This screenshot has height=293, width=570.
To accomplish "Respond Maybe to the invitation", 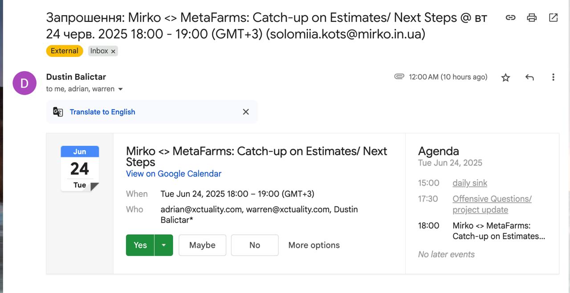I will click(x=202, y=245).
